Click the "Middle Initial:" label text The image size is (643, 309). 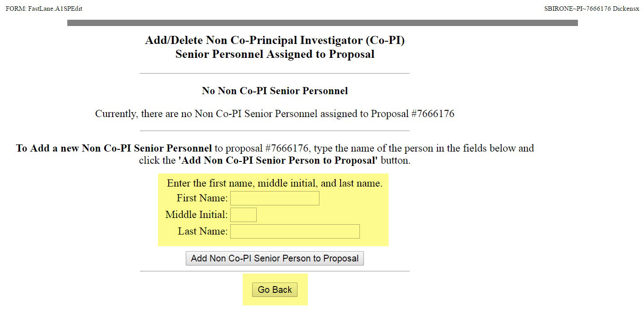(x=196, y=215)
